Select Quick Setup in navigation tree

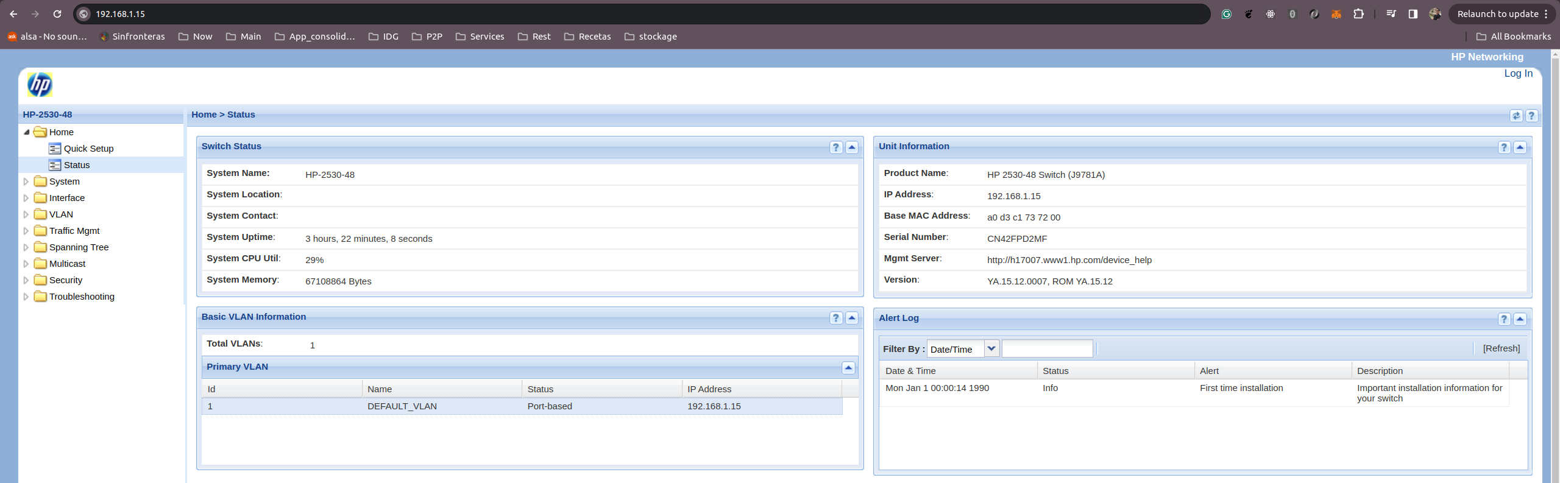88,149
